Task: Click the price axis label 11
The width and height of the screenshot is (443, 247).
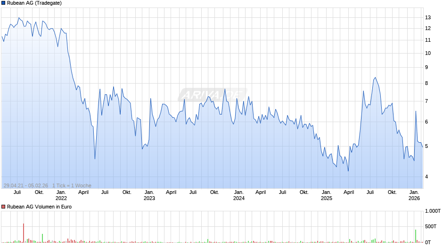Action: tap(428, 40)
